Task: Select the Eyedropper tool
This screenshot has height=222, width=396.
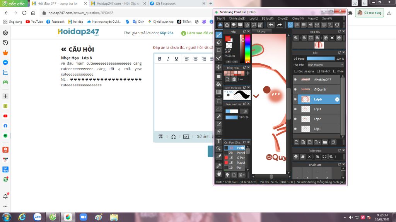Action: [219, 165]
